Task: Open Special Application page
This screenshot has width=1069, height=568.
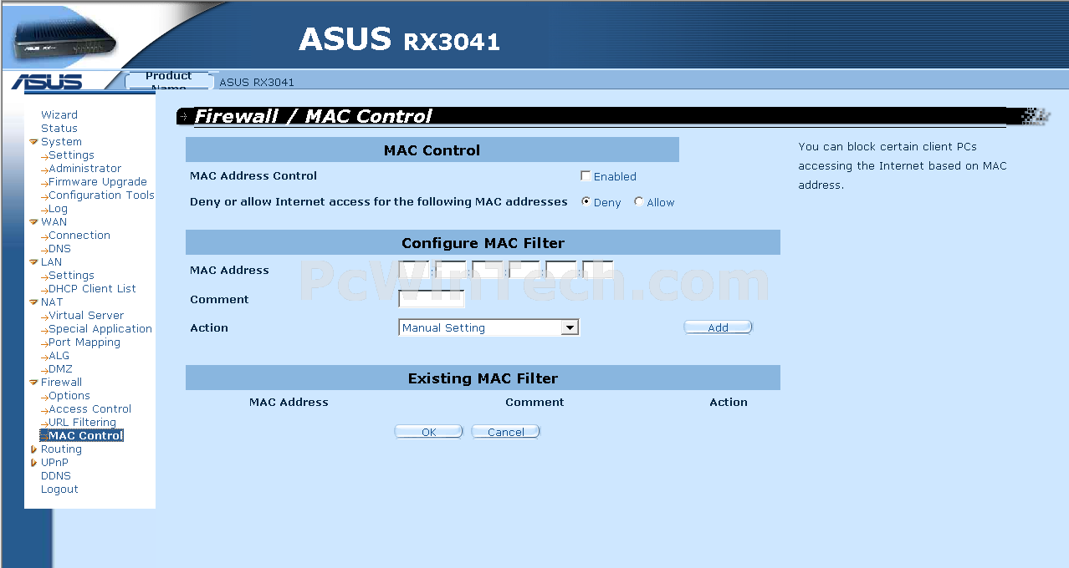Action: pyautogui.click(x=100, y=329)
